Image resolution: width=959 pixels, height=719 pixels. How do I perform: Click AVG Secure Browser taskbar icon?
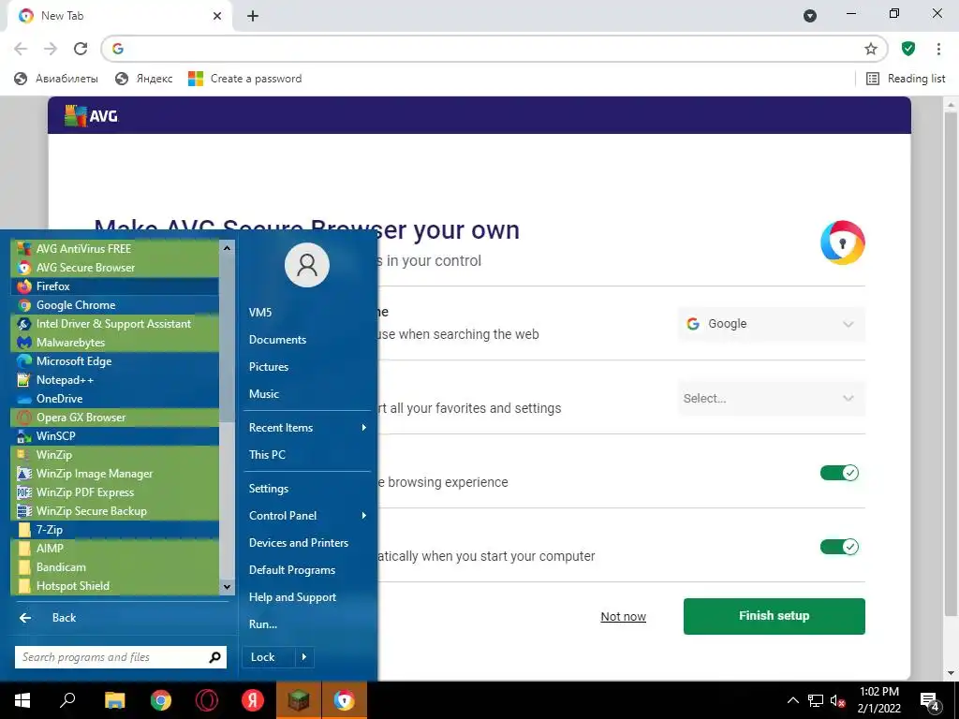pos(345,700)
